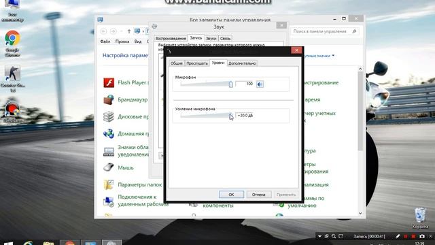The height and width of the screenshot is (245, 435).
Task: Select the Корзина recycle bin icon
Action: pyautogui.click(x=420, y=218)
